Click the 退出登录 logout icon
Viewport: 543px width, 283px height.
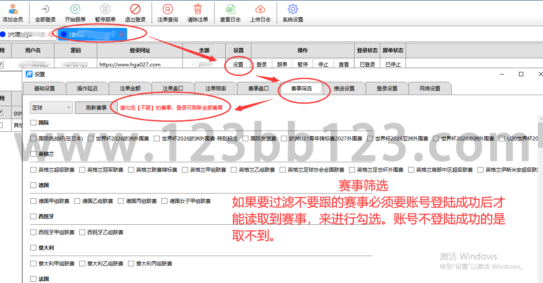click(135, 9)
